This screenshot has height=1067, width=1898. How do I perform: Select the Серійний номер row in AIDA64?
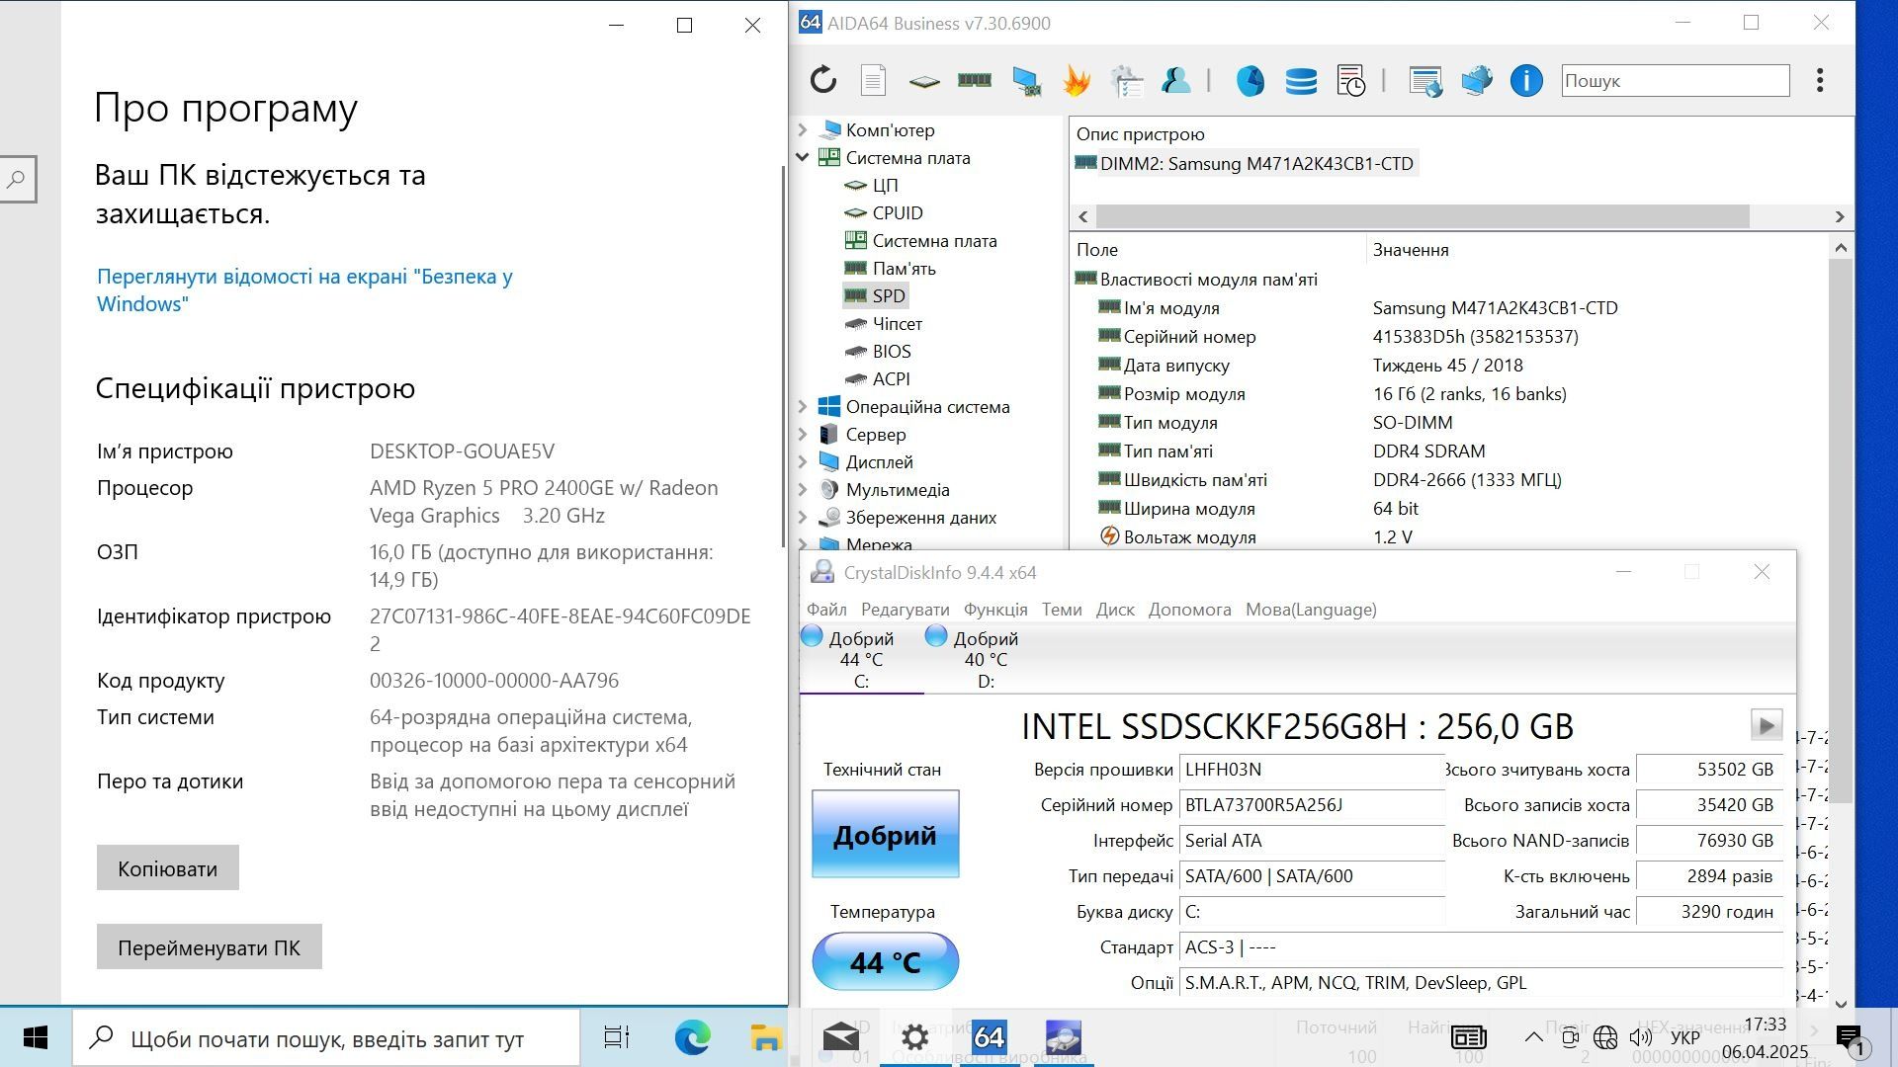1450,337
